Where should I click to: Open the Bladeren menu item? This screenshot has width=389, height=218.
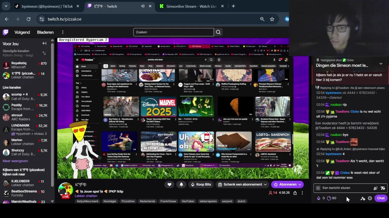point(45,32)
